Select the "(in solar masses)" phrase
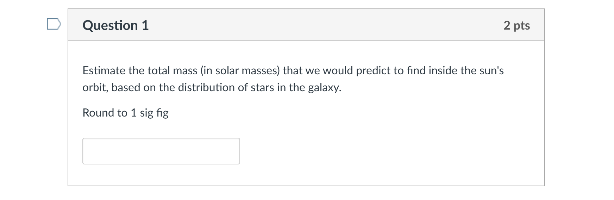This screenshot has height=200, width=614. tap(240, 71)
